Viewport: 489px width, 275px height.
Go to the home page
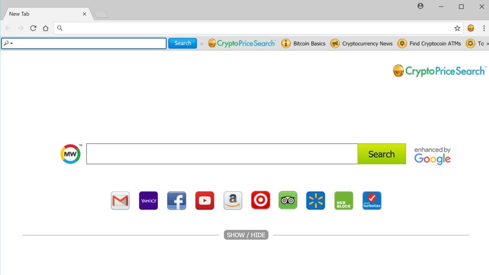46,28
